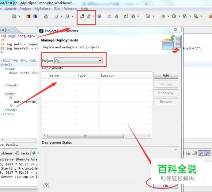Expand the Run dropdown arrow
This screenshot has width=212, height=192.
coord(179,16)
